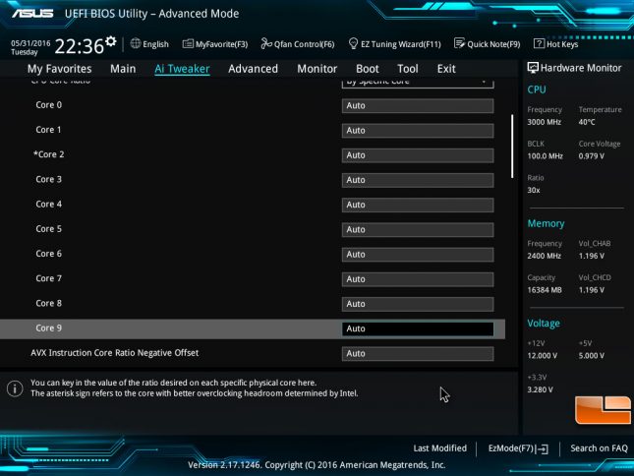634x476 pixels.
Task: Click the BCLK value 100.0 MHz
Action: coord(545,156)
